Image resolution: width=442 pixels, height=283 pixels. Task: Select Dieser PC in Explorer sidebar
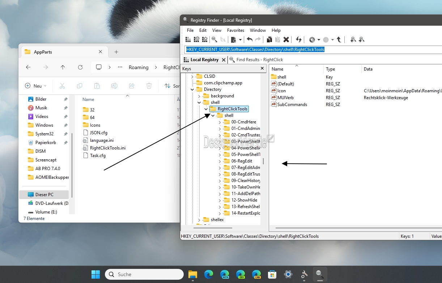(44, 195)
